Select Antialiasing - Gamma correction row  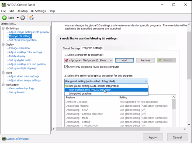pos(118,114)
